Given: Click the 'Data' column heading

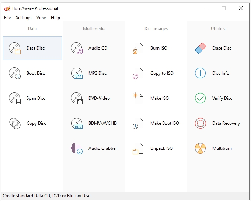Looking at the screenshot, I should point(32,29).
